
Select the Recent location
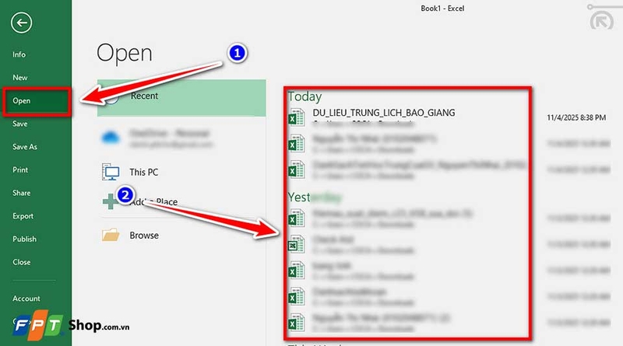click(x=181, y=98)
